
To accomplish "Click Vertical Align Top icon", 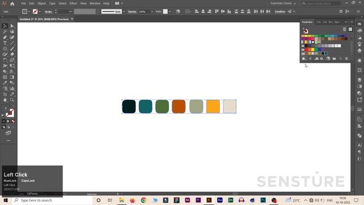I will (x=216, y=11).
